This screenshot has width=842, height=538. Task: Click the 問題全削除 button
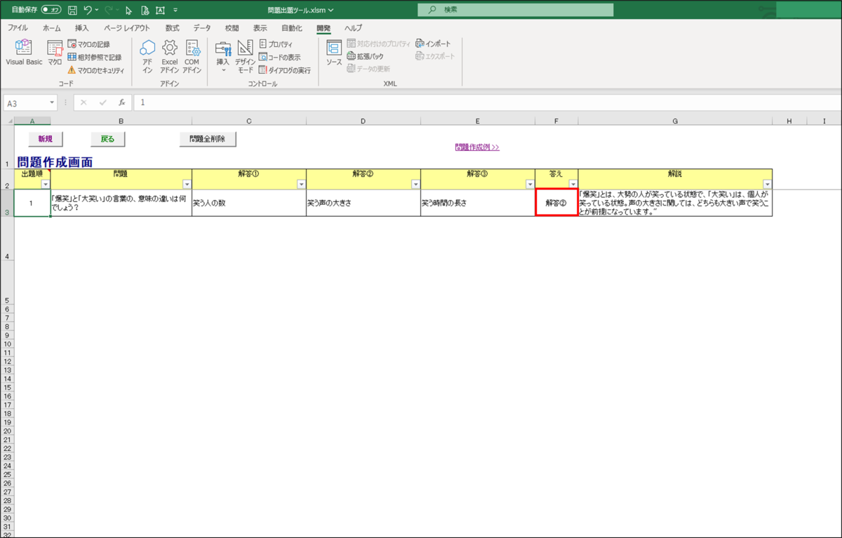coord(208,139)
